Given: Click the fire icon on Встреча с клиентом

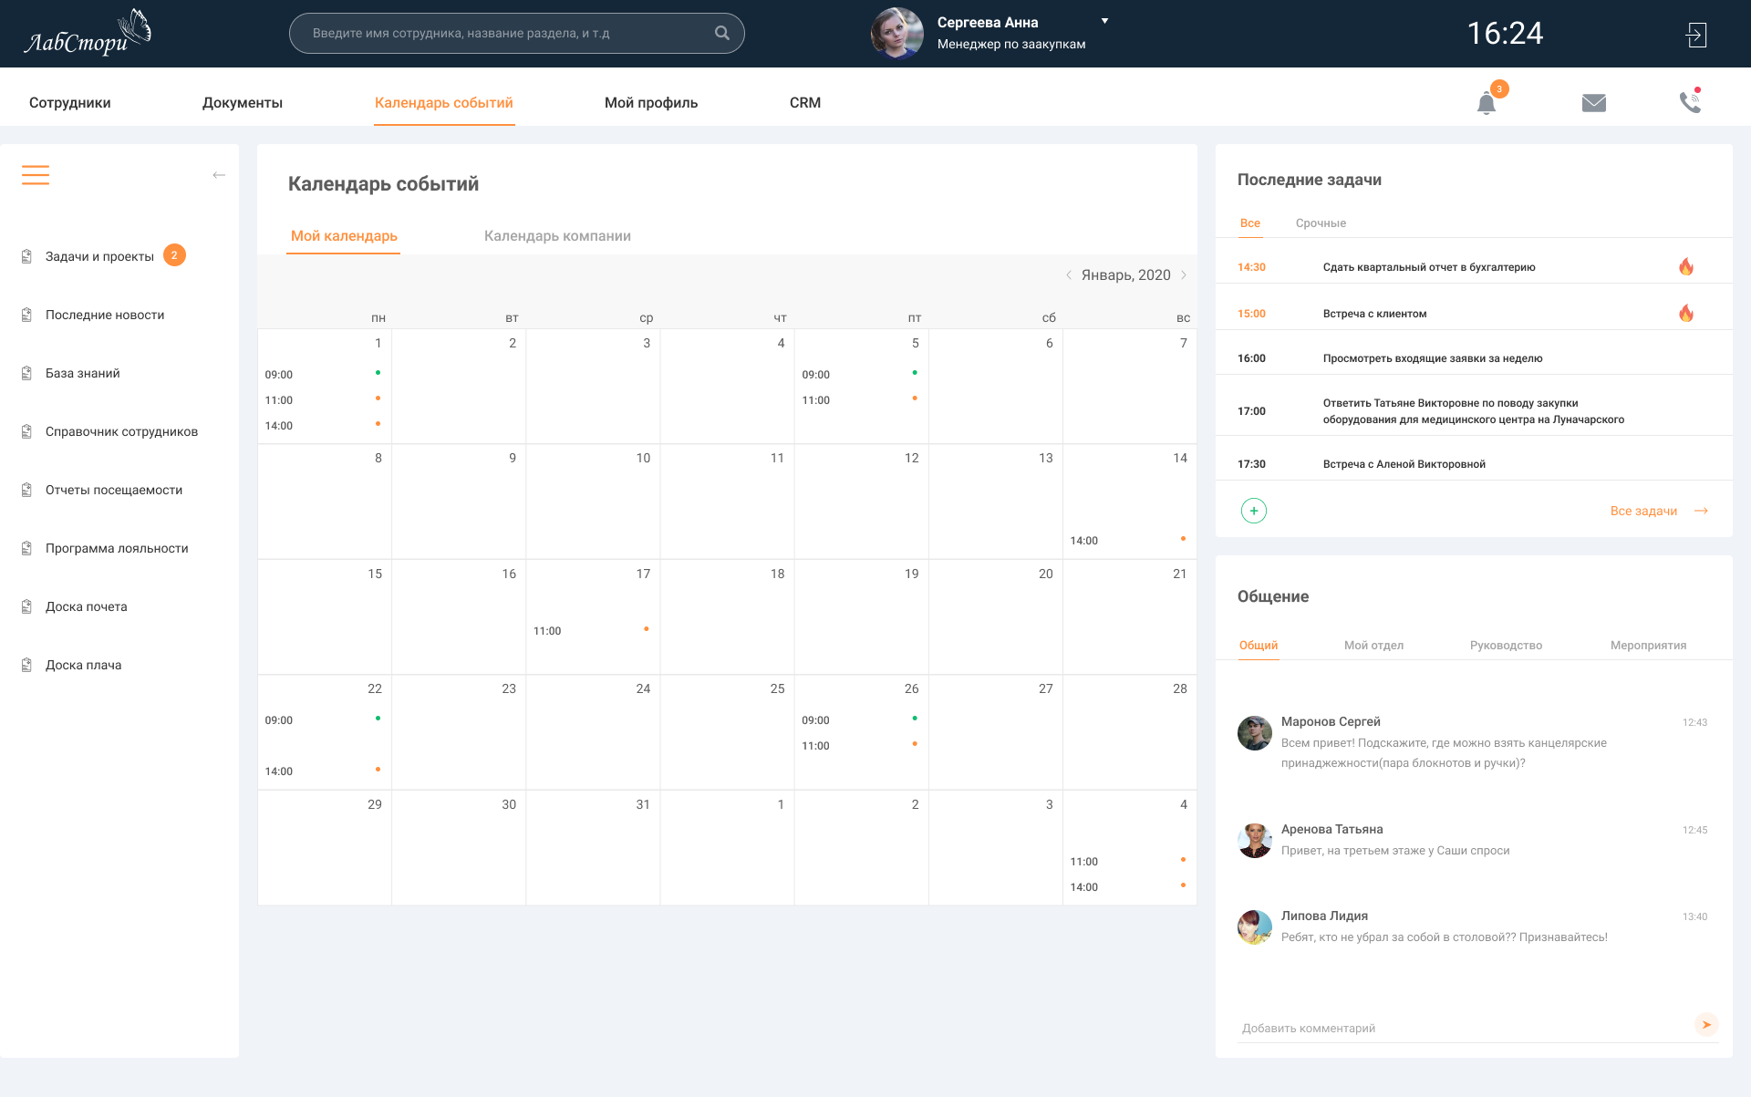Looking at the screenshot, I should pyautogui.click(x=1686, y=313).
